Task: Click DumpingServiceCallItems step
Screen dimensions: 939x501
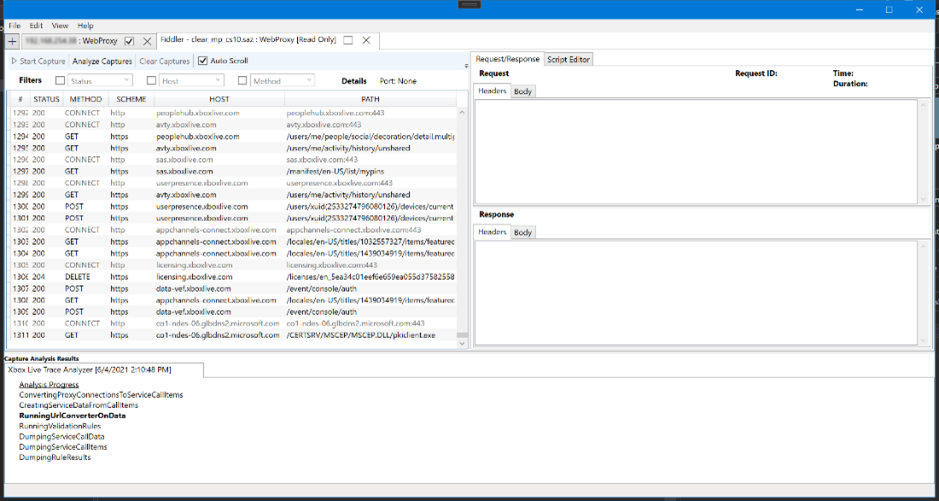Action: (63, 446)
